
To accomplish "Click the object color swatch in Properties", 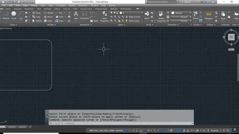I will point(173,13).
